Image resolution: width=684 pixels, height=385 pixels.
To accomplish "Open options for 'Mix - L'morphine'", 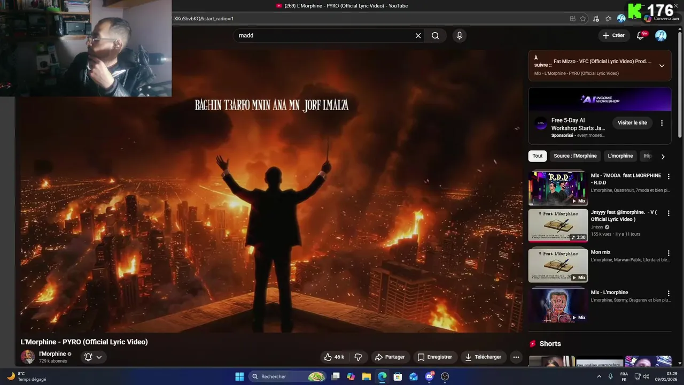I will tap(668, 294).
